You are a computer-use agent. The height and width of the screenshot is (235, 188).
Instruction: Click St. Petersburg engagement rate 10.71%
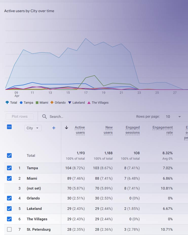[x=167, y=229]
